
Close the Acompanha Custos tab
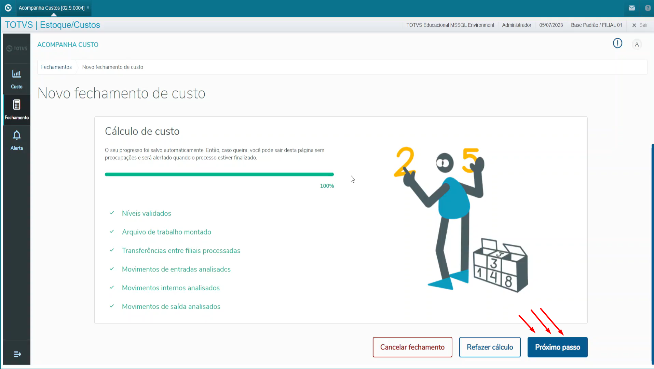88,7
